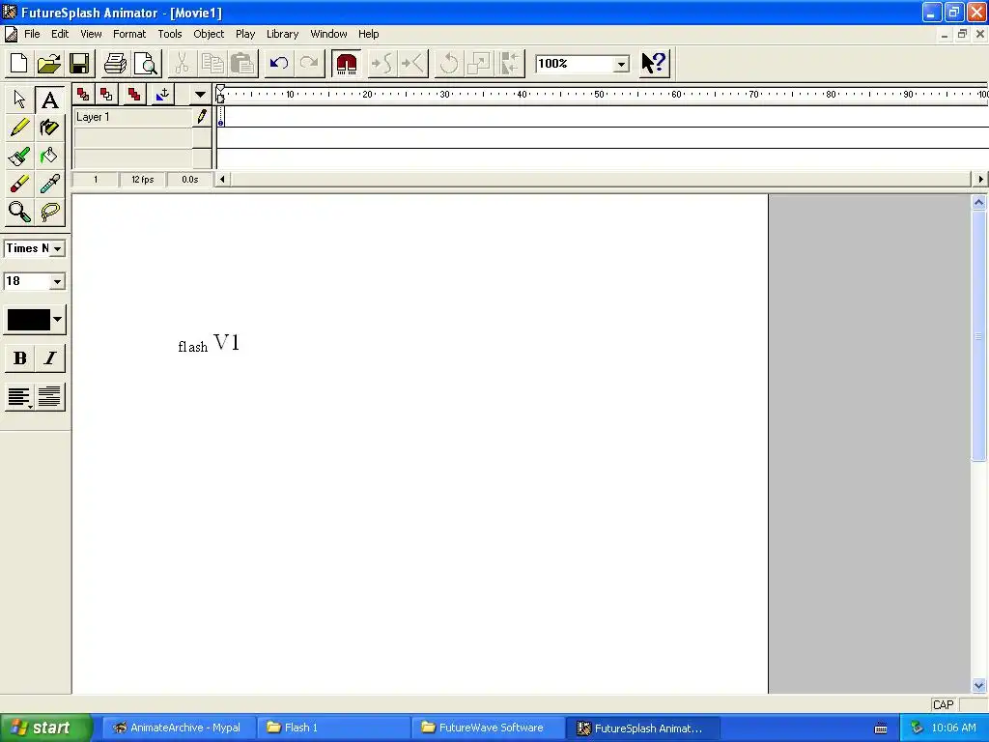Switch to AnimateArchive - Mypal taskbar window
The width and height of the screenshot is (989, 742).
[x=179, y=728]
